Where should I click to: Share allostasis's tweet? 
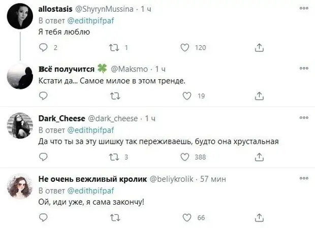click(x=259, y=48)
